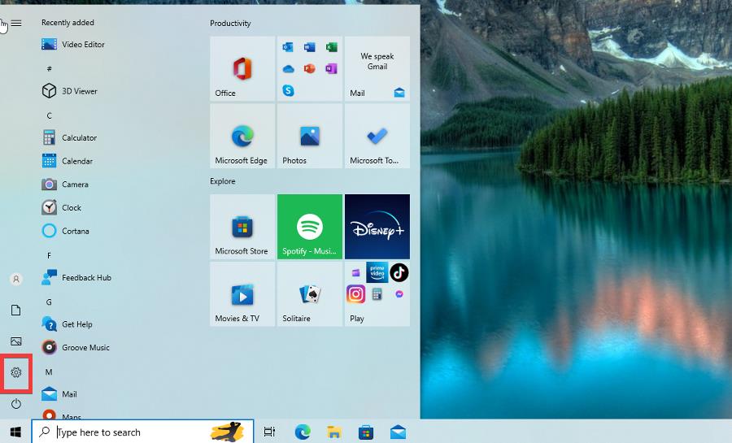The width and height of the screenshot is (732, 443).
Task: Open Word in the Office apps tile
Action: 310,47
